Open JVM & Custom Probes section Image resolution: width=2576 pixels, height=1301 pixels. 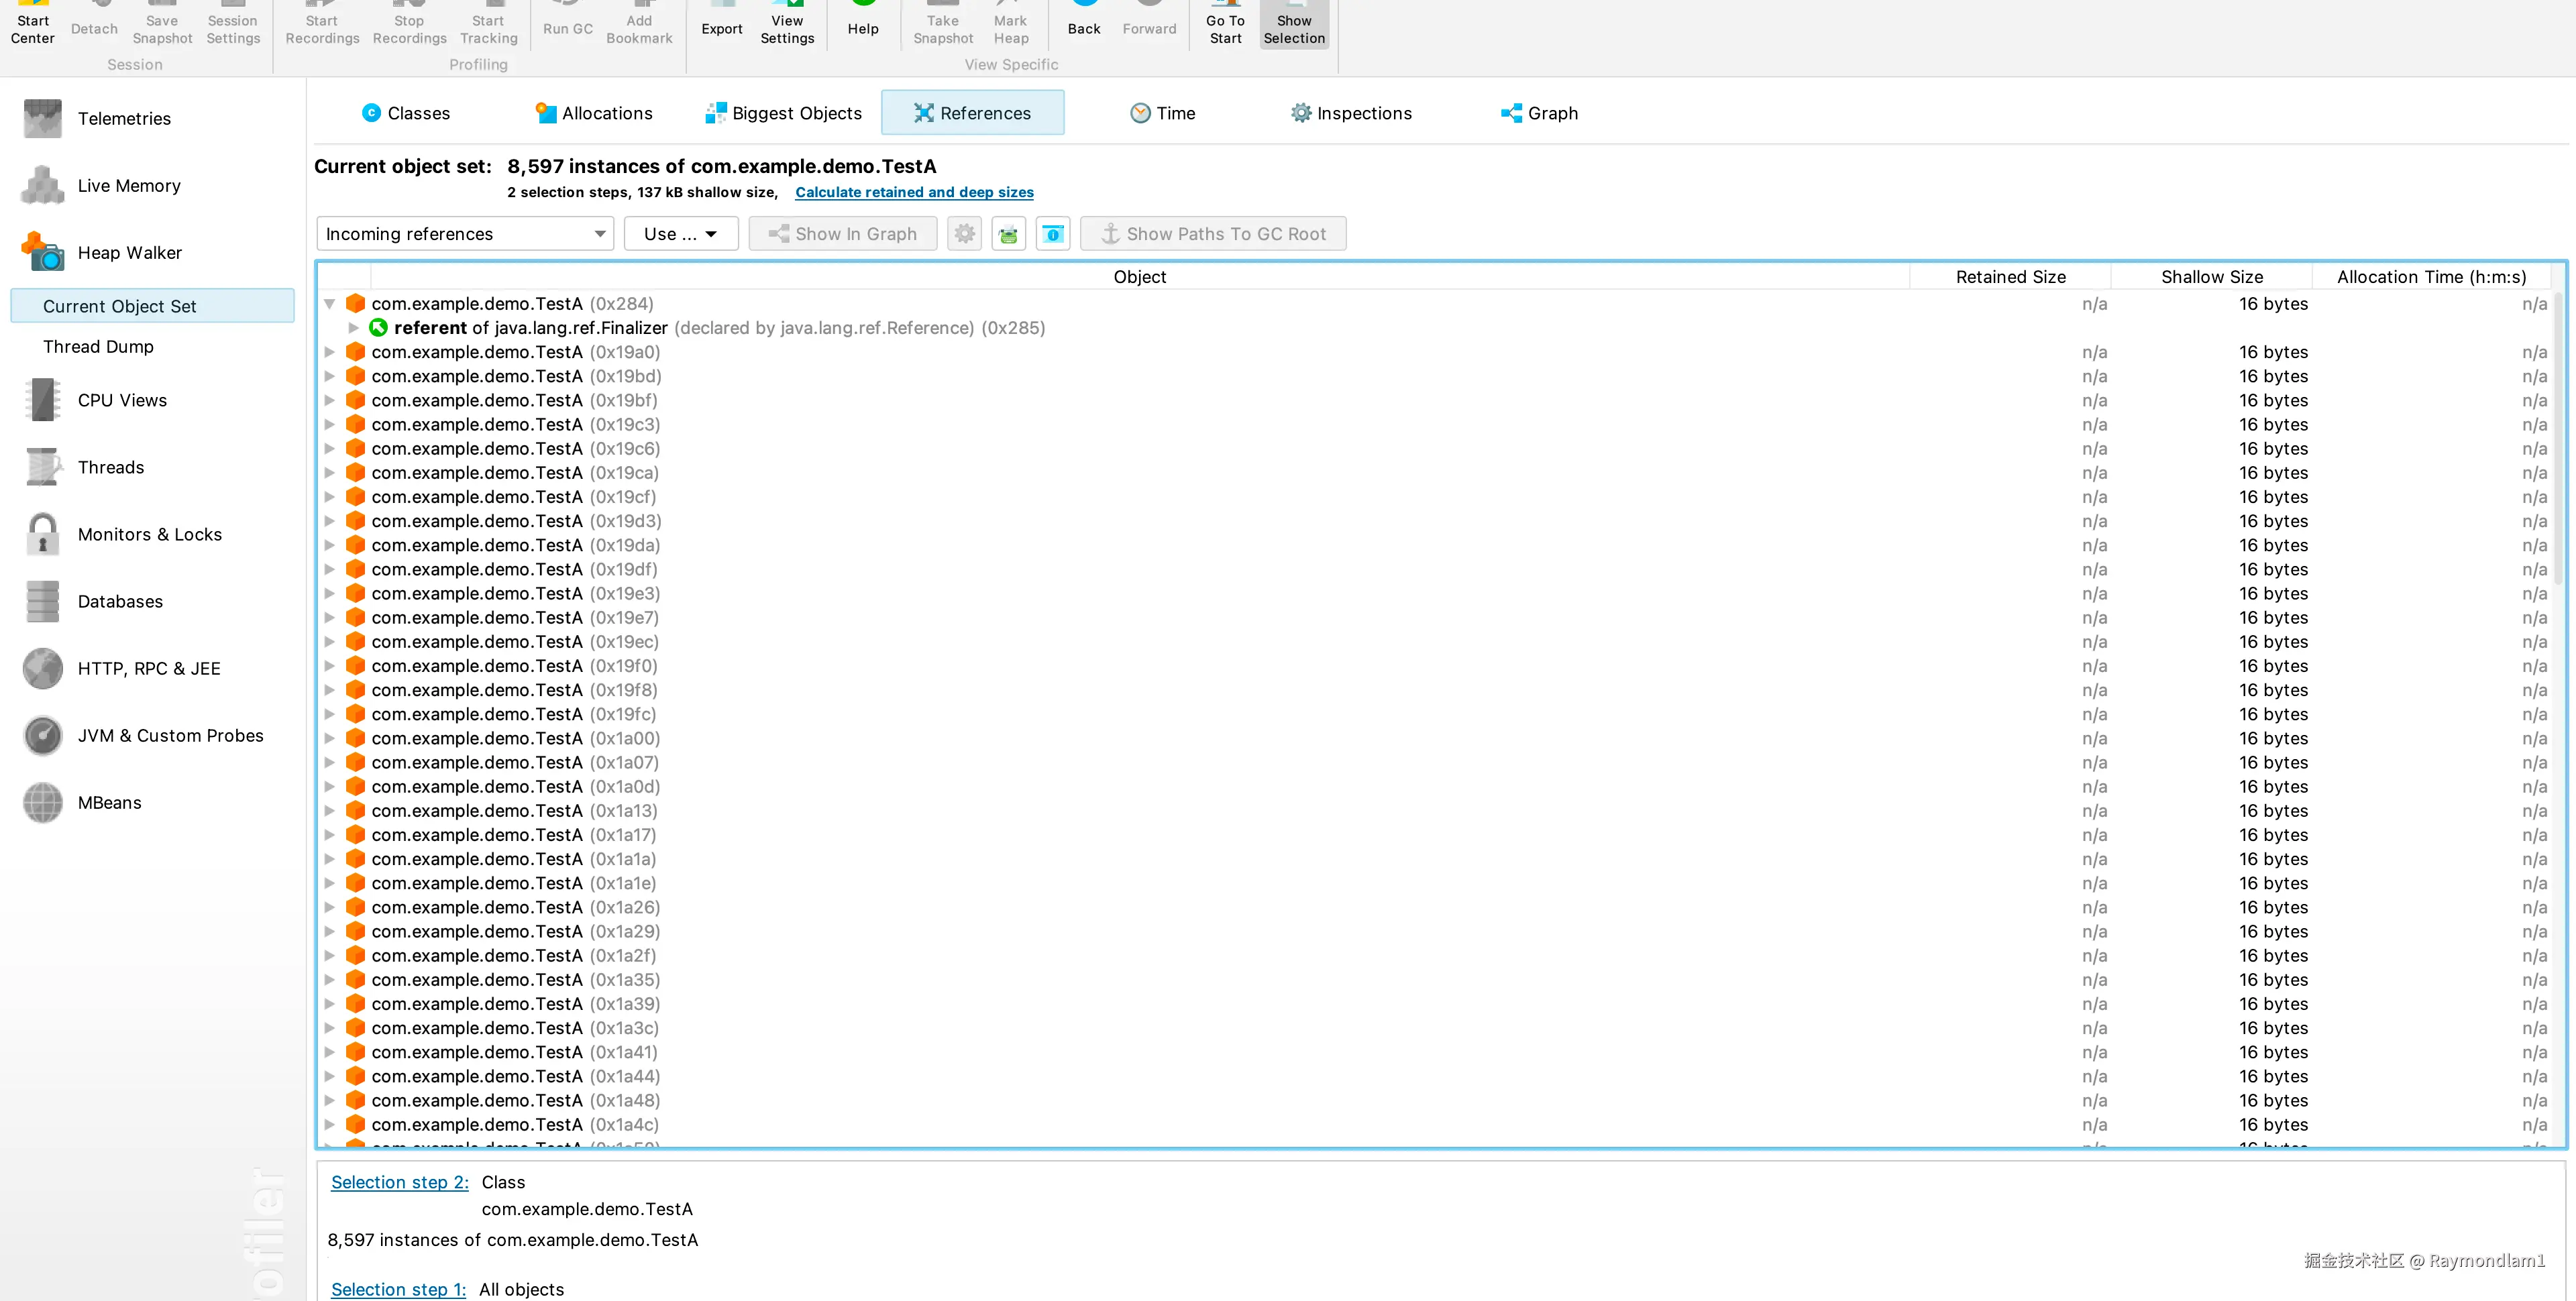(x=170, y=736)
